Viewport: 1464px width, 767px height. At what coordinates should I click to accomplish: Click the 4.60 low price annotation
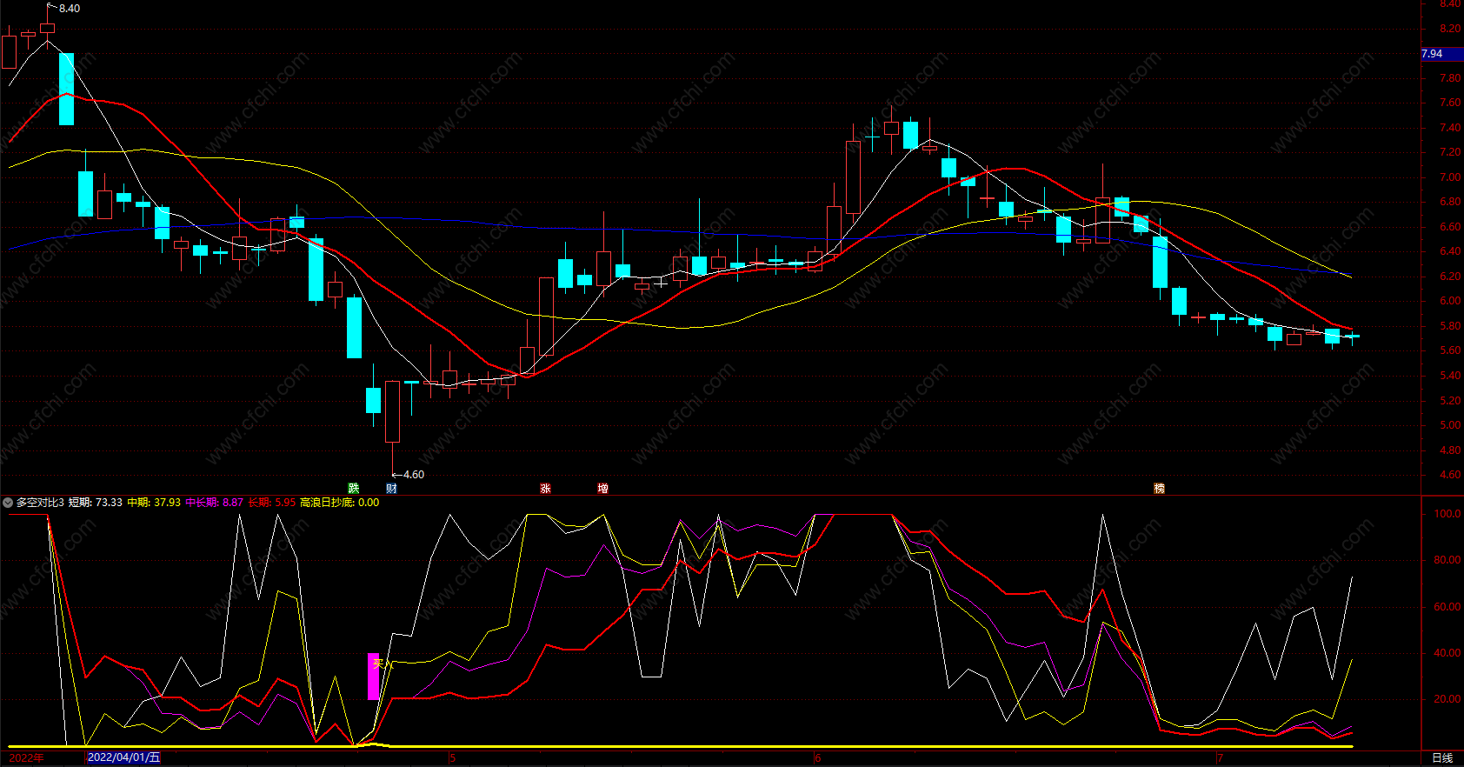(414, 475)
